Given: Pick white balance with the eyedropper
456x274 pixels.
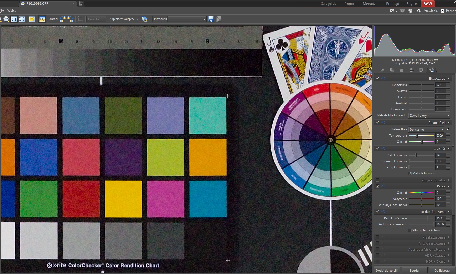Looking at the screenshot, I should coord(448,129).
